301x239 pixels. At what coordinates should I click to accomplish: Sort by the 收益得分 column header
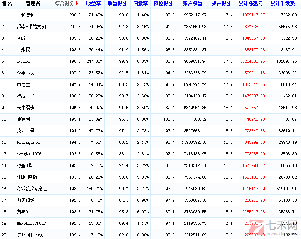click(117, 4)
